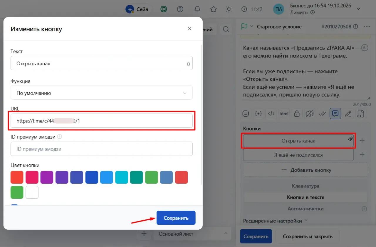The width and height of the screenshot is (376, 247).
Task: Click the dialog vertical scrollbar
Action: [201, 114]
